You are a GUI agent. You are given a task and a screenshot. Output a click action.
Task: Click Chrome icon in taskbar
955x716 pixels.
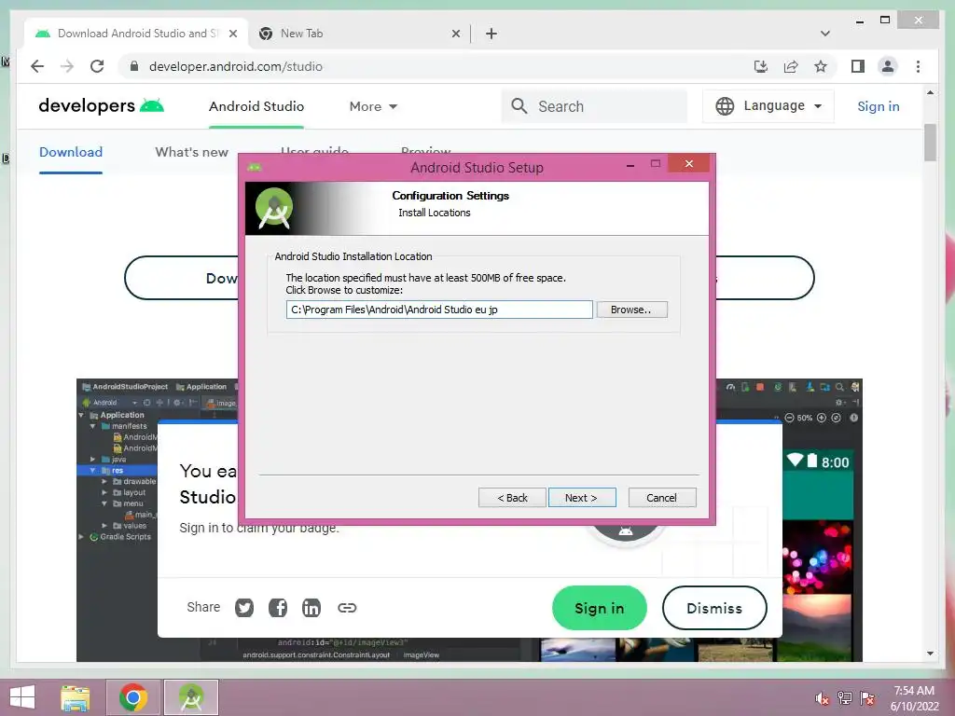coord(133,697)
